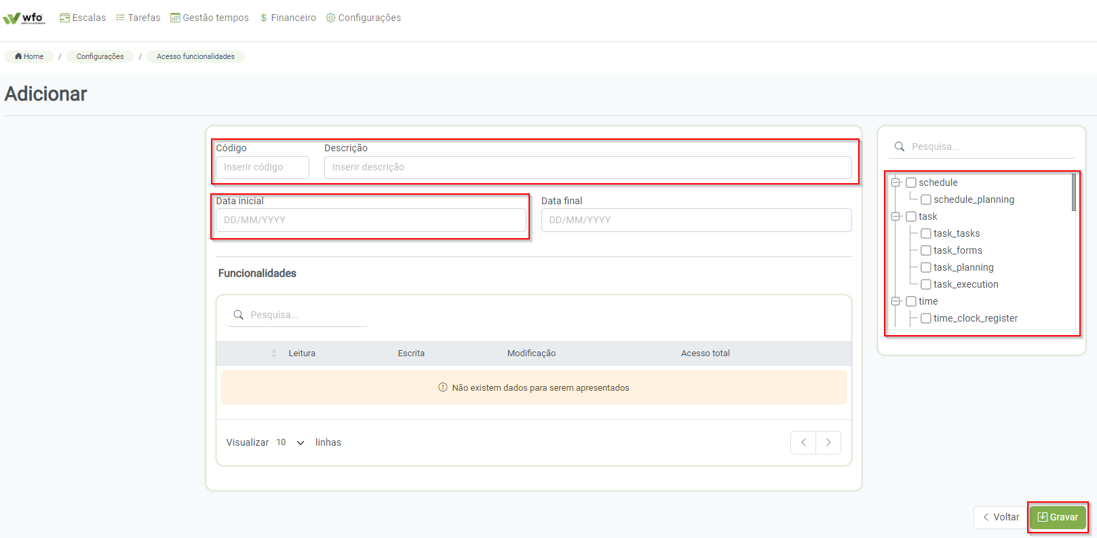Viewport: 1097px width, 538px height.
Task: Focus the Data inicial date field
Action: (x=370, y=220)
